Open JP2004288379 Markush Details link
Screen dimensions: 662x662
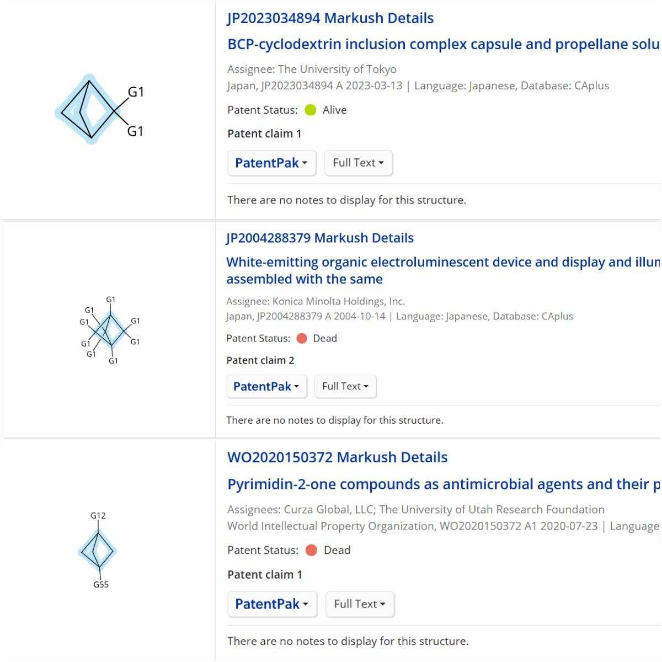[320, 238]
